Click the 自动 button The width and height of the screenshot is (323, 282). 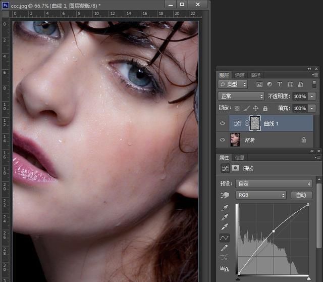pyautogui.click(x=301, y=195)
